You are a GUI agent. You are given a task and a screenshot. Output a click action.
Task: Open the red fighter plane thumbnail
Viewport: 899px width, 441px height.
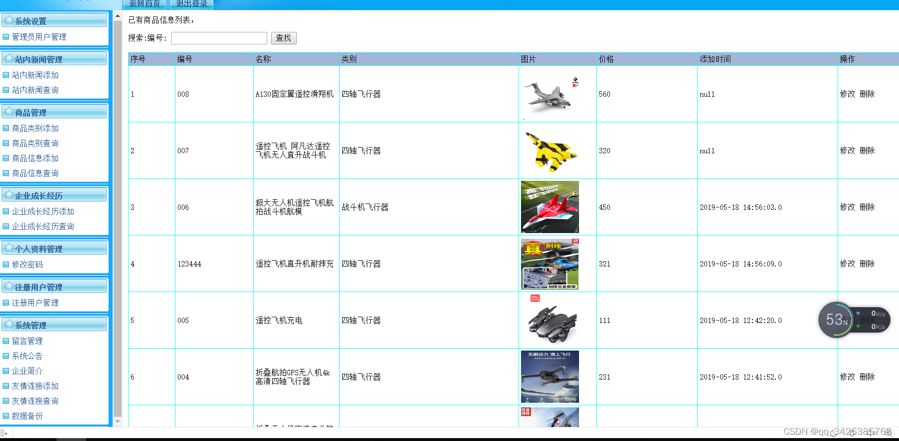(x=550, y=207)
